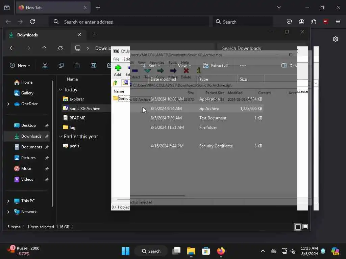The height and width of the screenshot is (259, 346).
Task: Open See more ellipsis in Explorer toolbar
Action: tap(243, 66)
